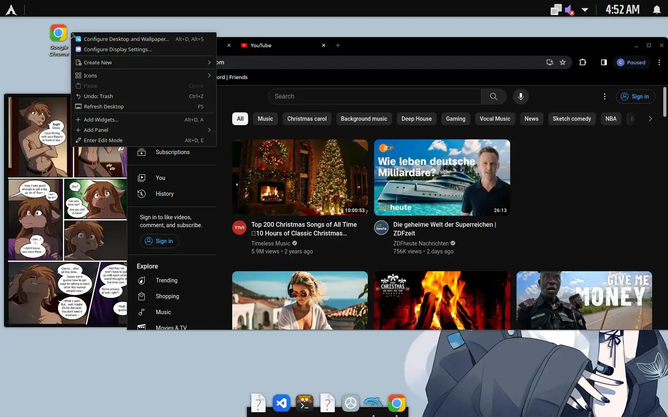This screenshot has height=417, width=668.
Task: Bookmark this page with the star
Action: click(x=563, y=62)
